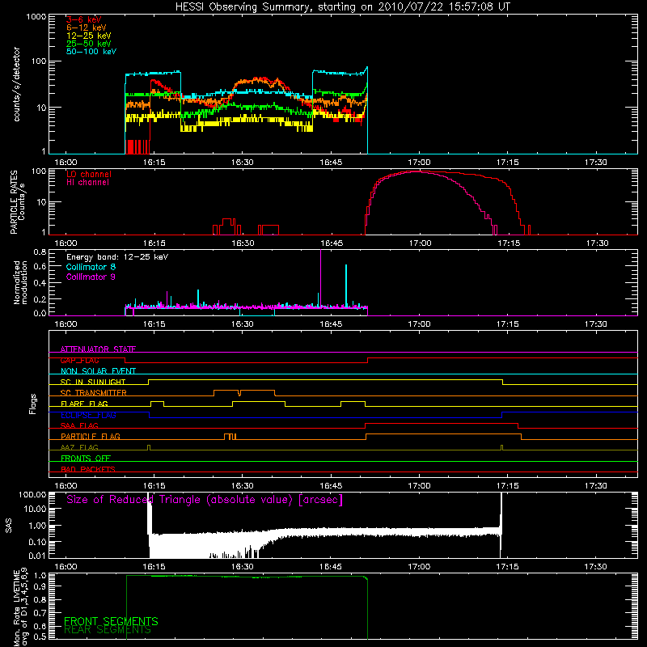Screen dimensions: 647x647
Task: Click the 0.8 value on modulation axis
Action: point(40,252)
